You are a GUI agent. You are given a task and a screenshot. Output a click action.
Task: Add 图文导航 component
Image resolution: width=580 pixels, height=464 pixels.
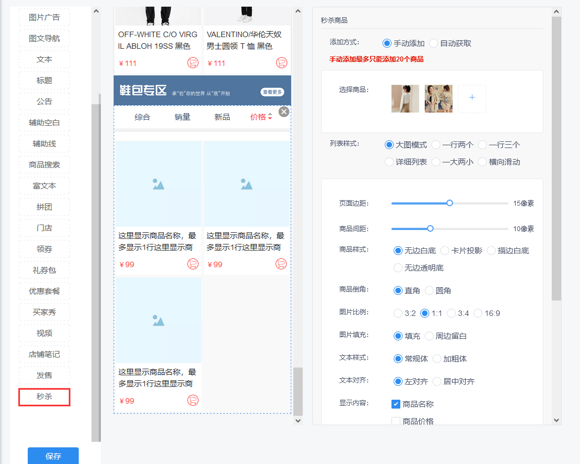44,38
